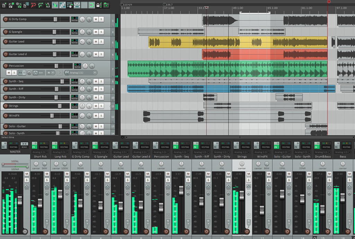Click the Redo toolbar icon

click(x=40, y=5)
